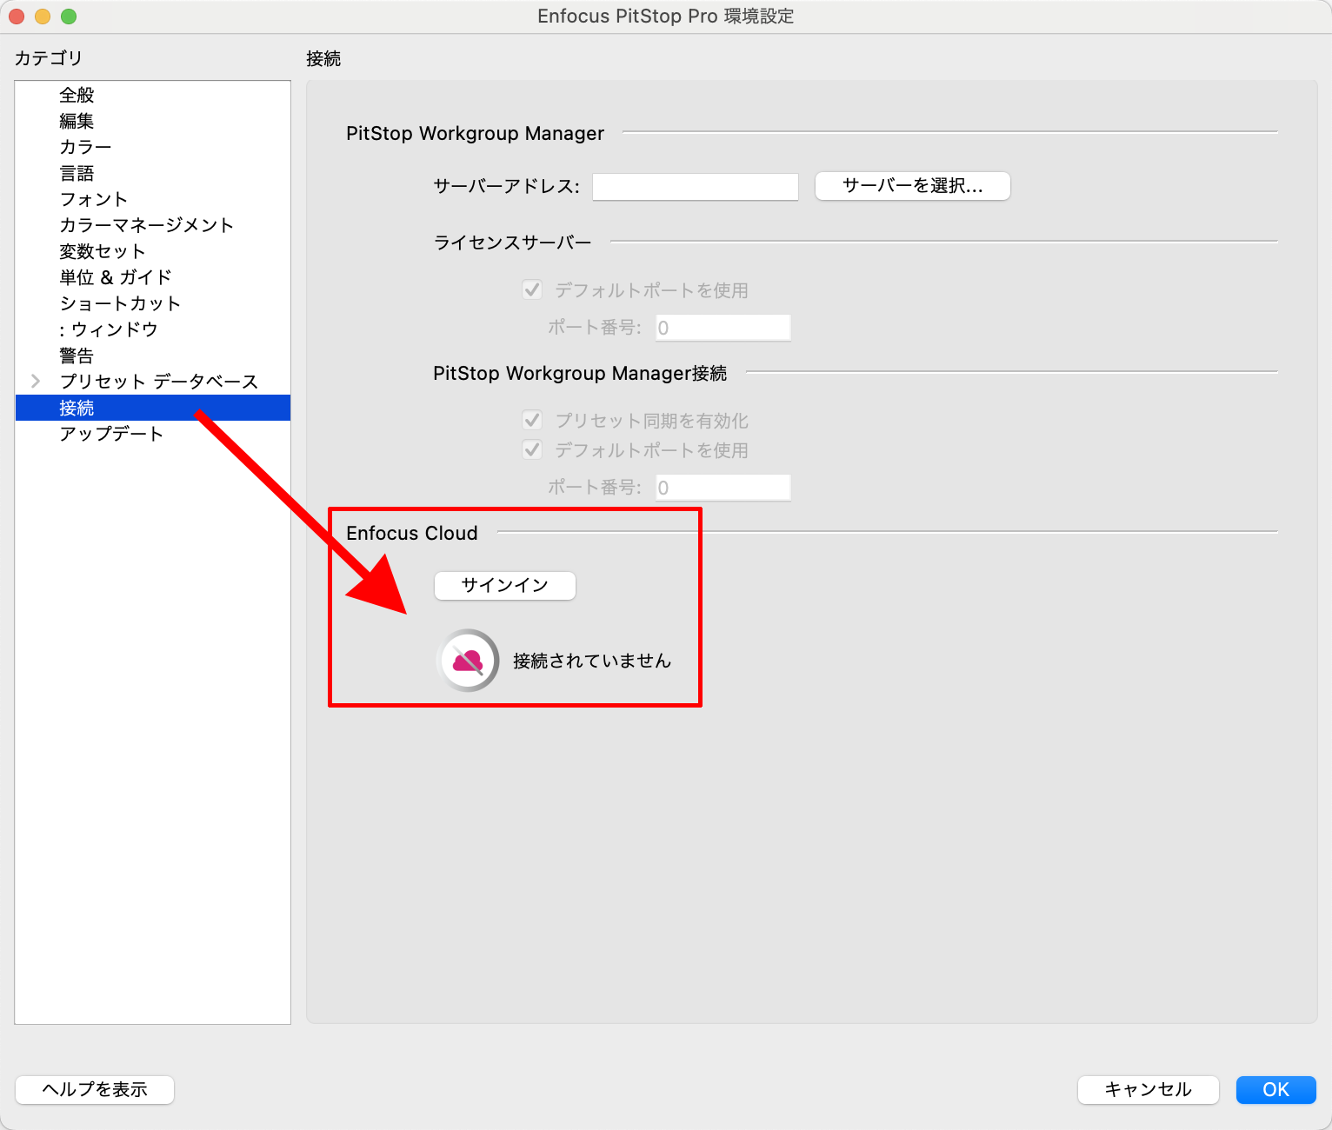Expand the プリセット データベース category

pyautogui.click(x=36, y=381)
